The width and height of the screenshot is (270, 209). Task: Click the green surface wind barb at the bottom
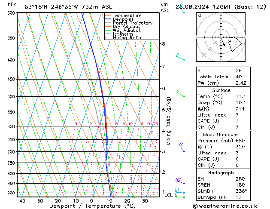click(x=180, y=196)
